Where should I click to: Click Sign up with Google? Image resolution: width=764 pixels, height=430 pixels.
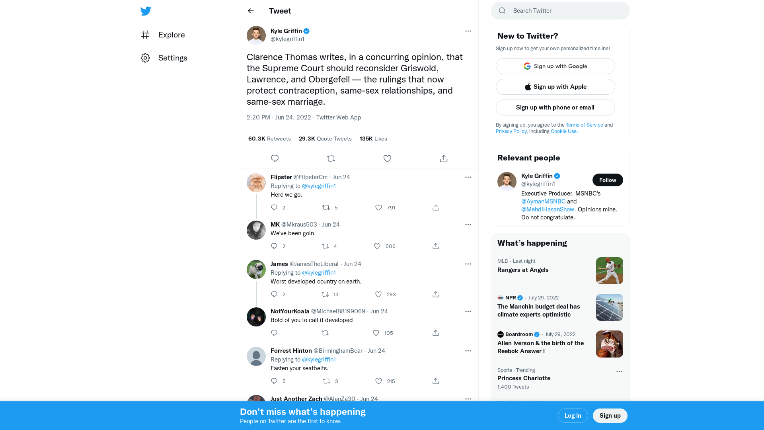555,66
